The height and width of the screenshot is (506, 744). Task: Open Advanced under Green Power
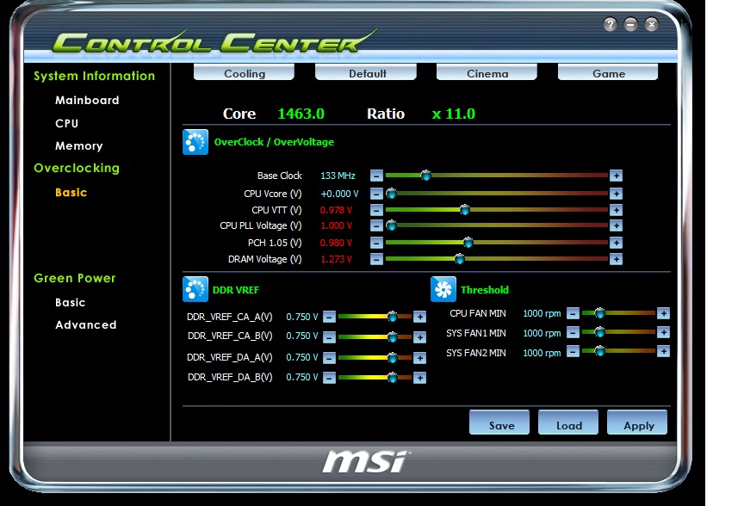tap(85, 324)
